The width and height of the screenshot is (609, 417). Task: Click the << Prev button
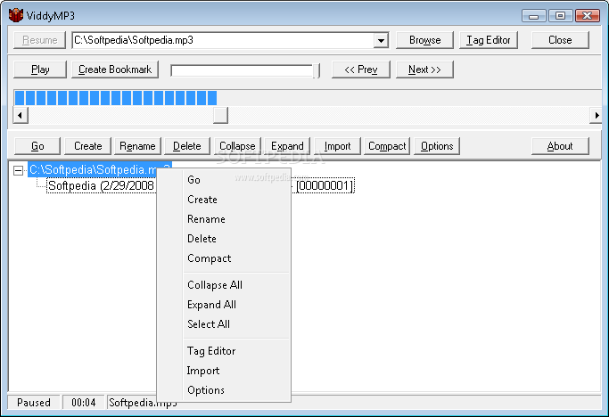point(361,69)
